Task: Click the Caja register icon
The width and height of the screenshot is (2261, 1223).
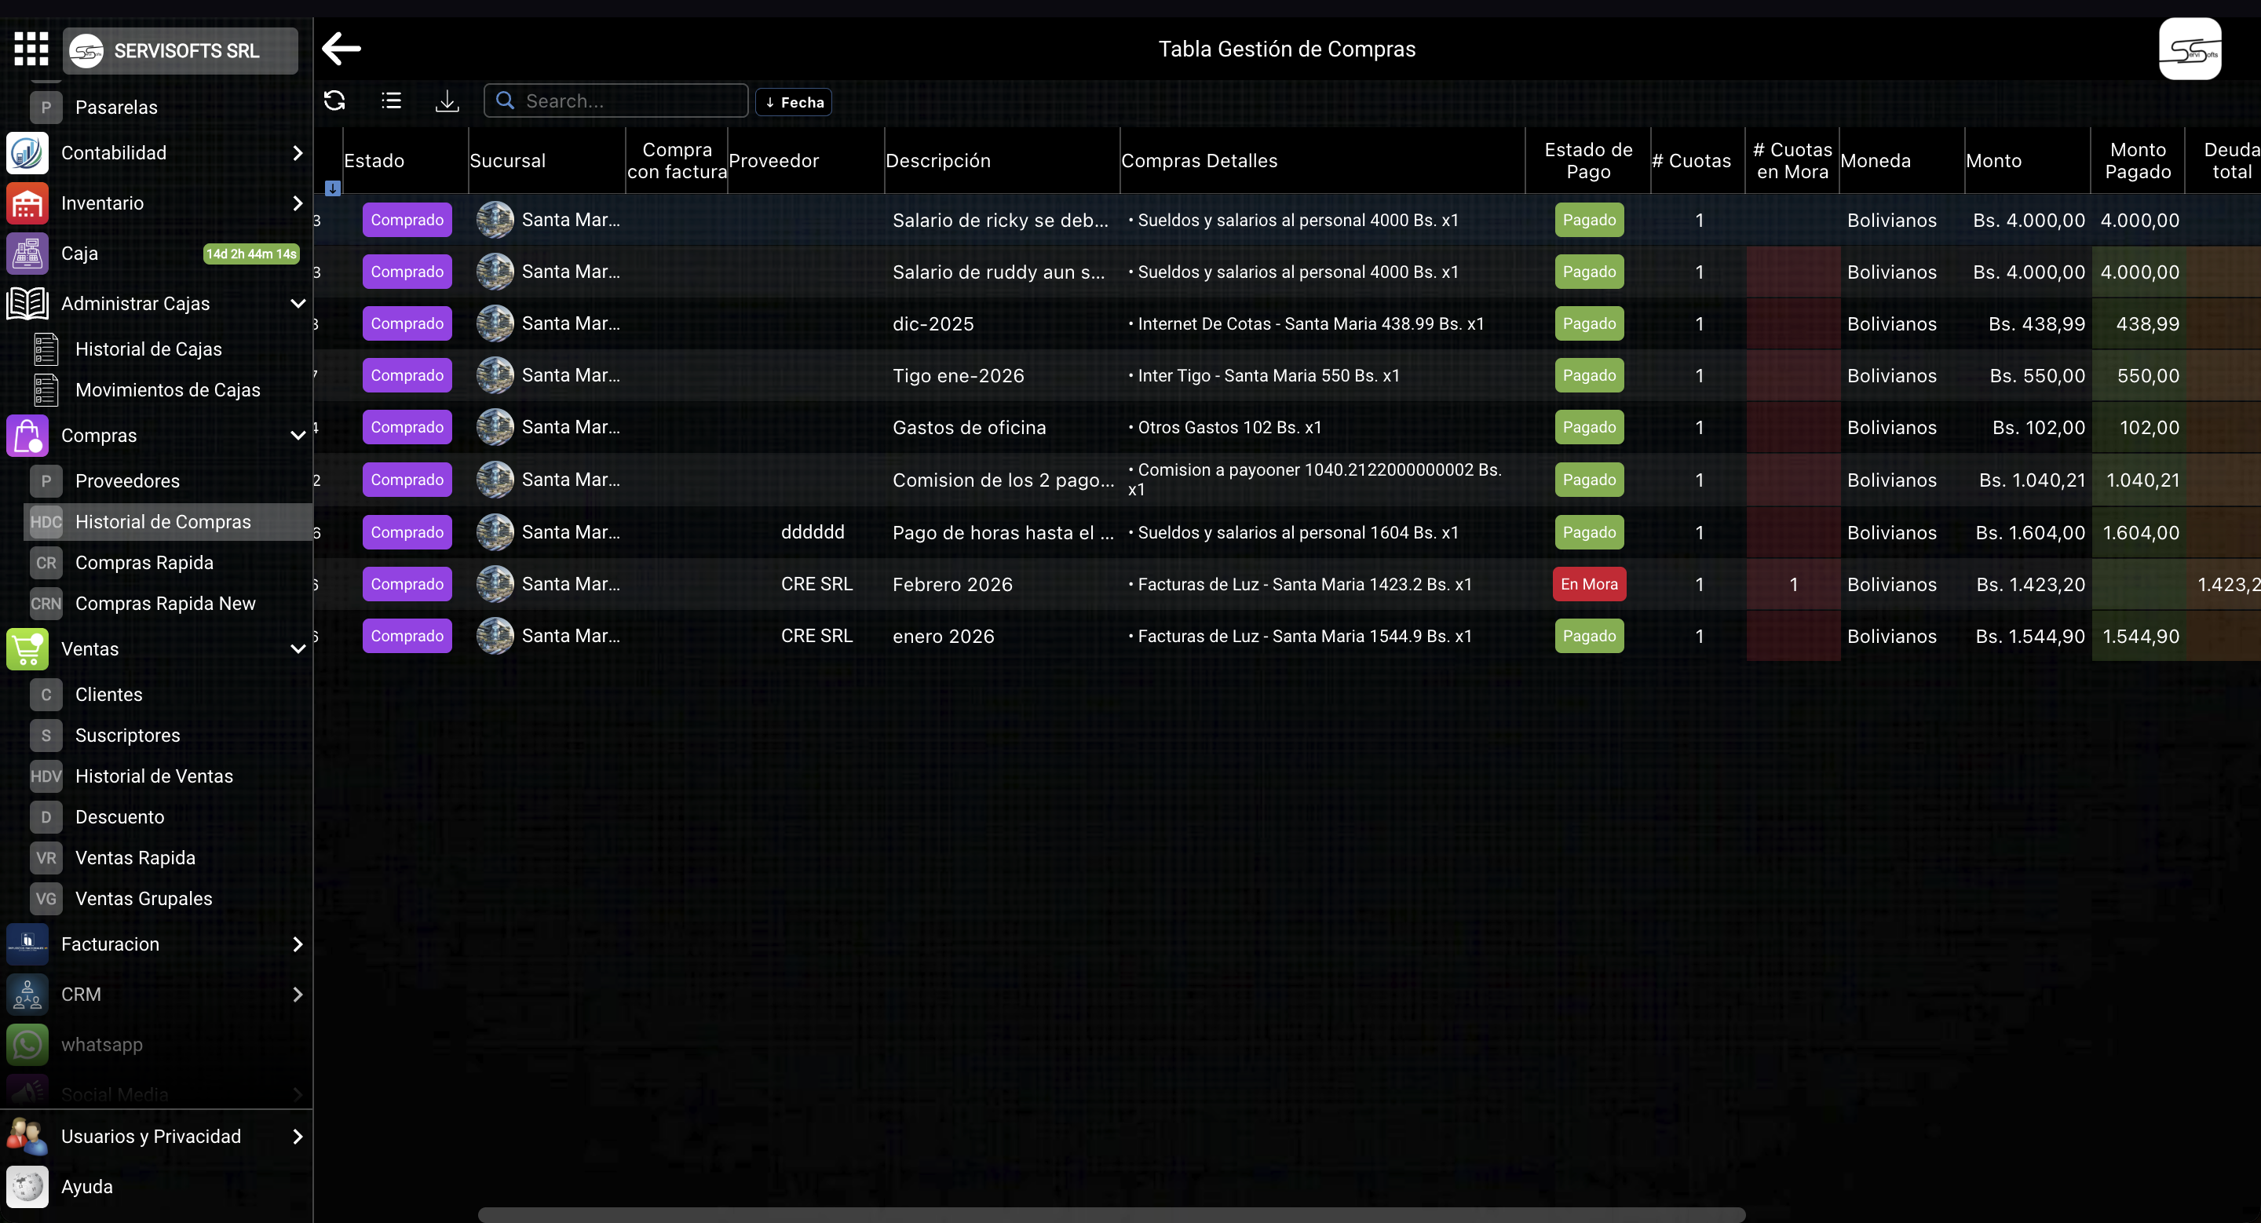Action: click(x=27, y=254)
